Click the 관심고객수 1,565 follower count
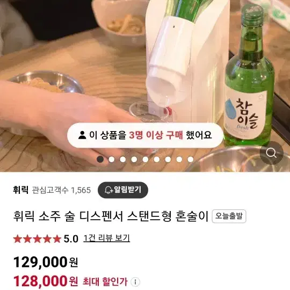The height and width of the screenshot is (290, 290). (61, 190)
